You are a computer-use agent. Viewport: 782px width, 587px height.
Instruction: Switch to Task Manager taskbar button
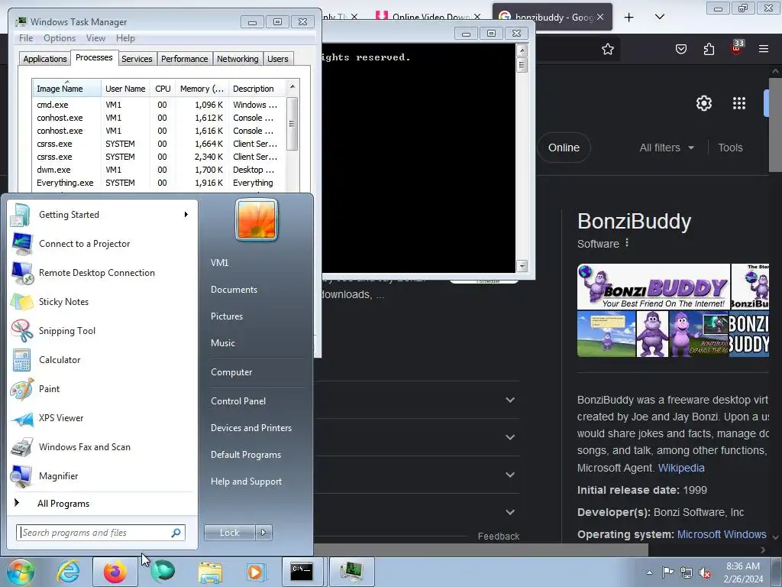(351, 572)
